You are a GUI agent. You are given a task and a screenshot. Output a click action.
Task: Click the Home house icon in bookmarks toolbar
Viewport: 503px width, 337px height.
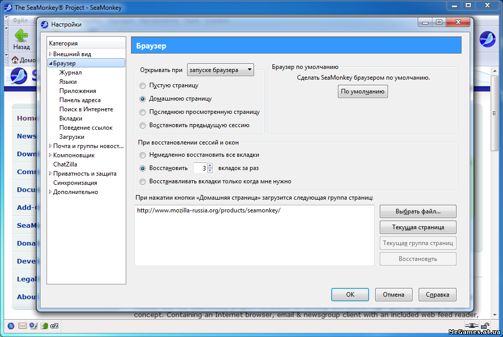point(15,60)
